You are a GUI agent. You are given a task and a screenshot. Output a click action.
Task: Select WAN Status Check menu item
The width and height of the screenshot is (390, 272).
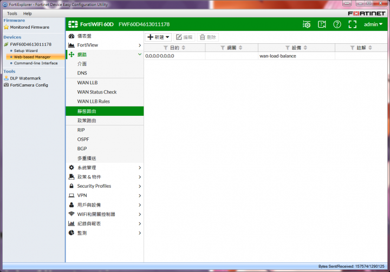point(105,92)
